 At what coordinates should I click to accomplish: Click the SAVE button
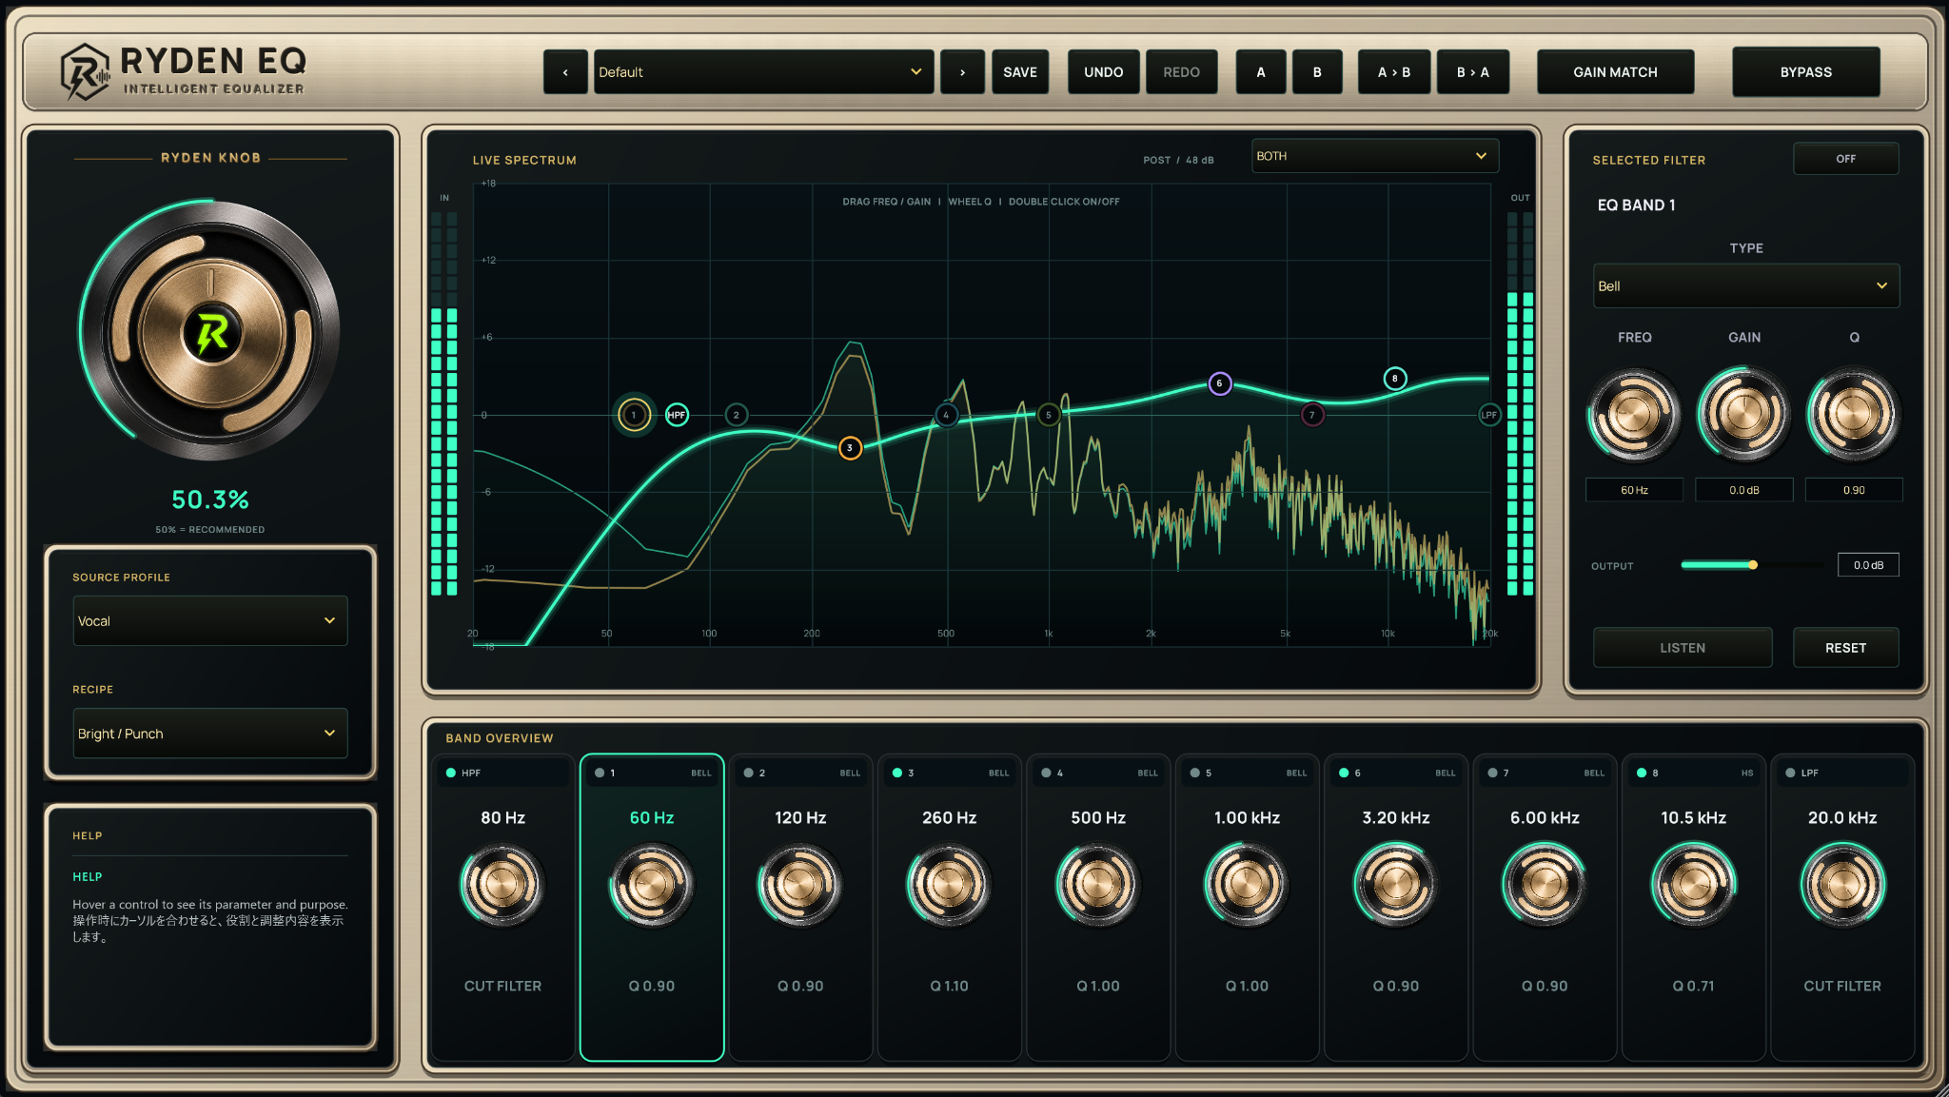1020,72
